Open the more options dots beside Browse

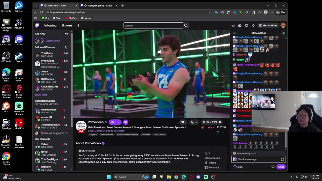pos(78,25)
